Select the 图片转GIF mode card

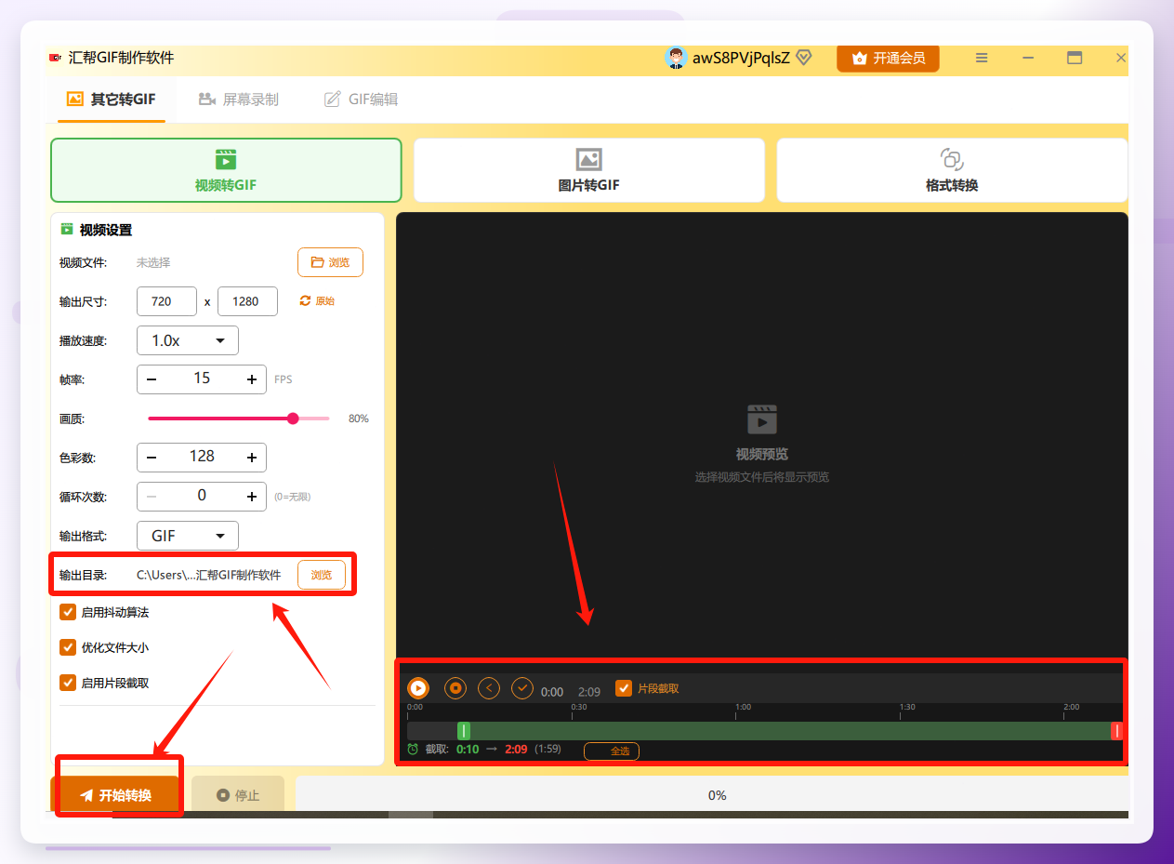coord(588,170)
